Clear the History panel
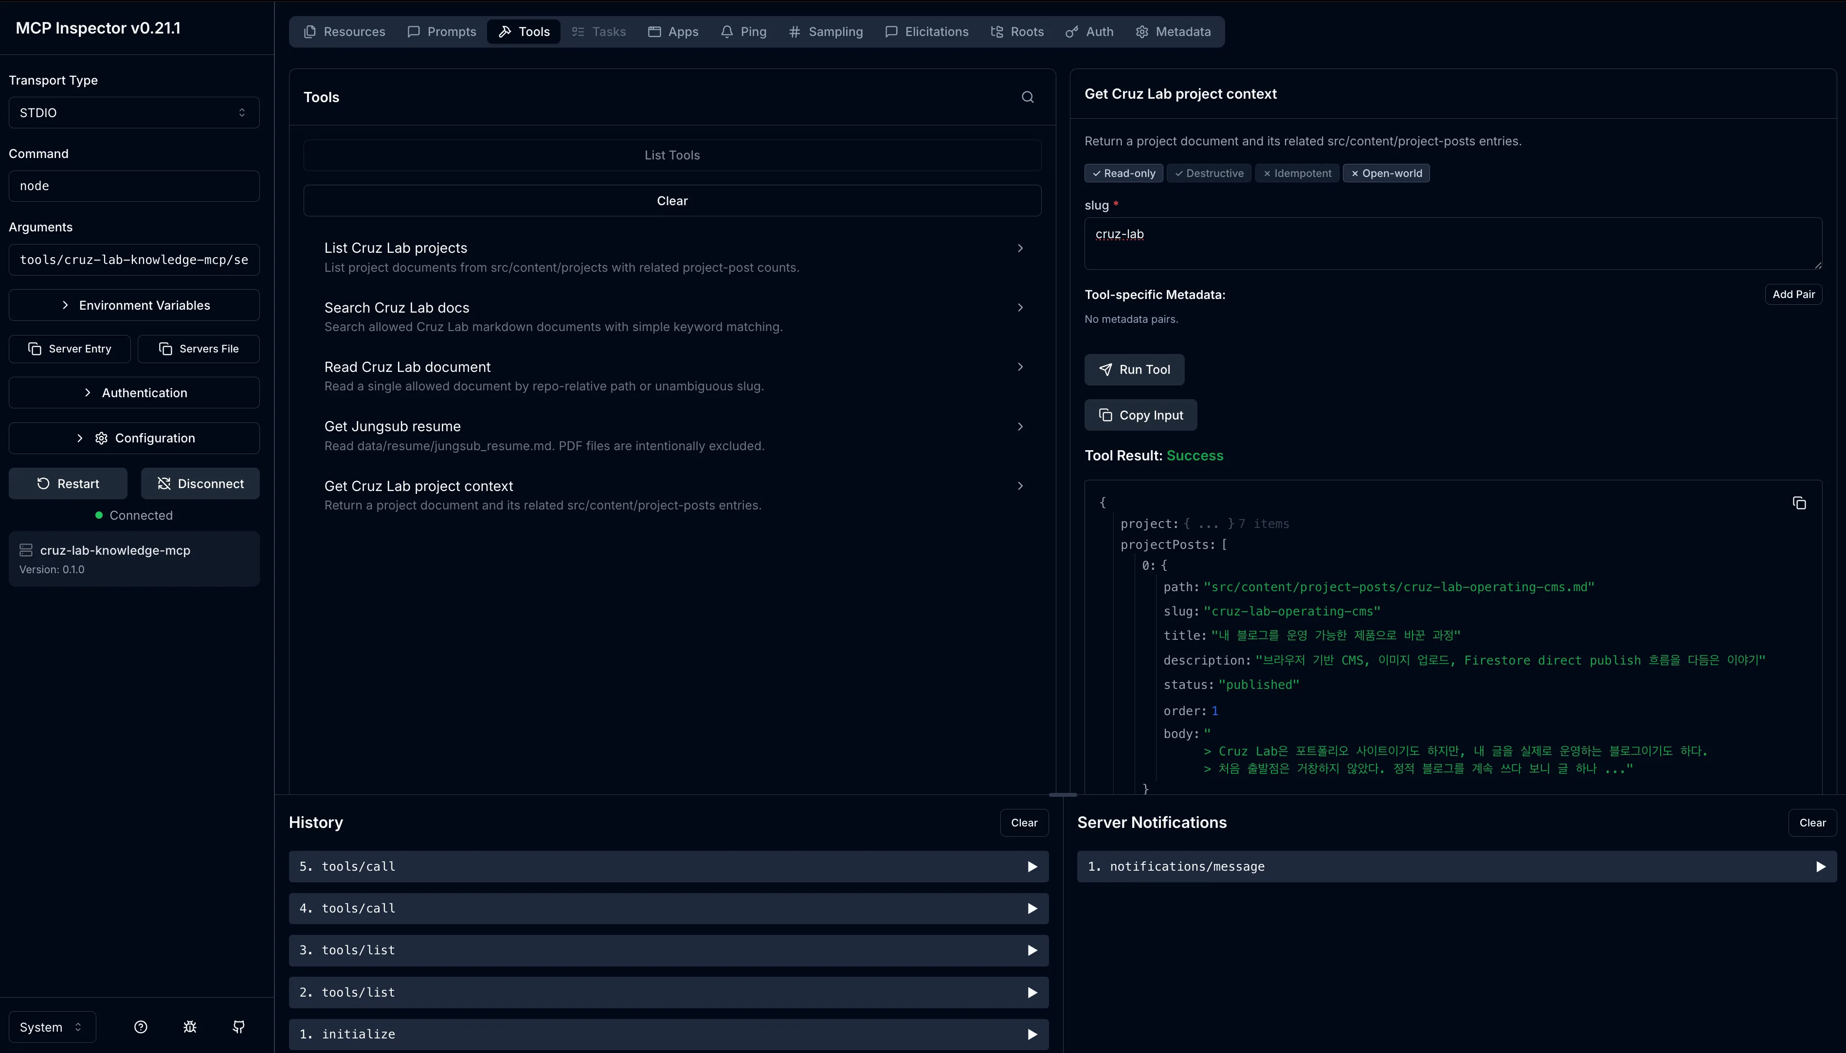Screen dimensions: 1846x1053 pos(1024,823)
